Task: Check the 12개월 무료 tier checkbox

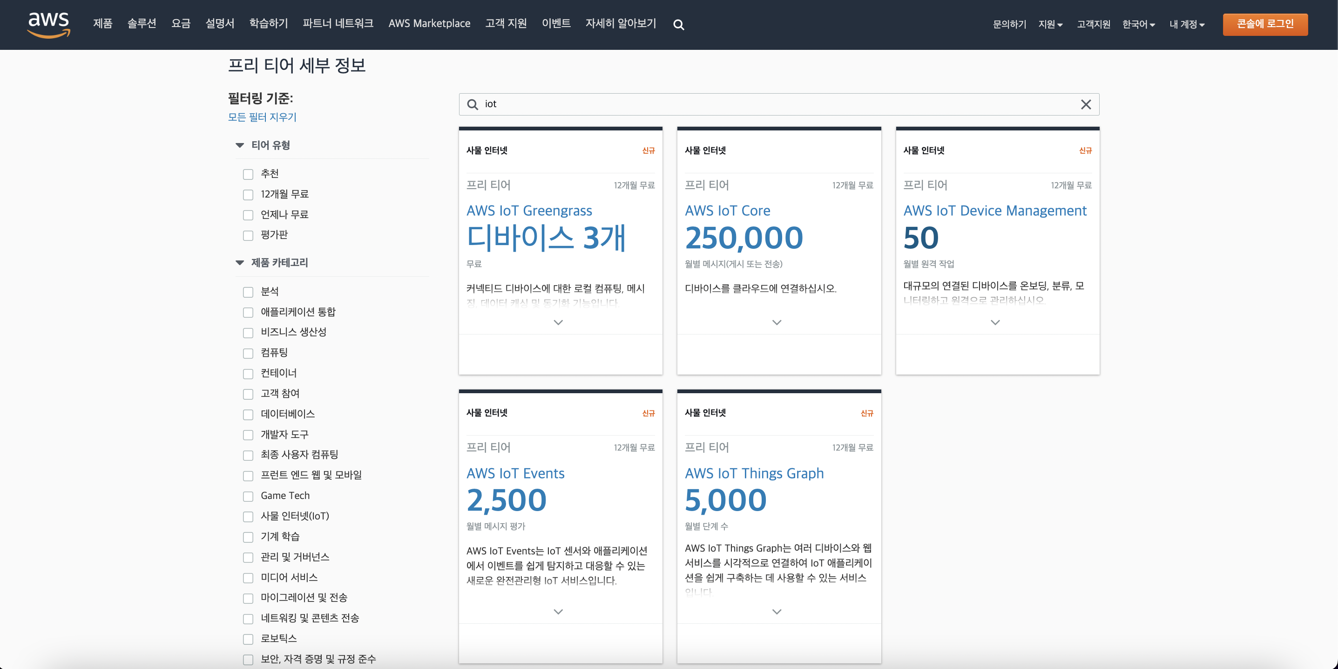Action: pos(248,194)
